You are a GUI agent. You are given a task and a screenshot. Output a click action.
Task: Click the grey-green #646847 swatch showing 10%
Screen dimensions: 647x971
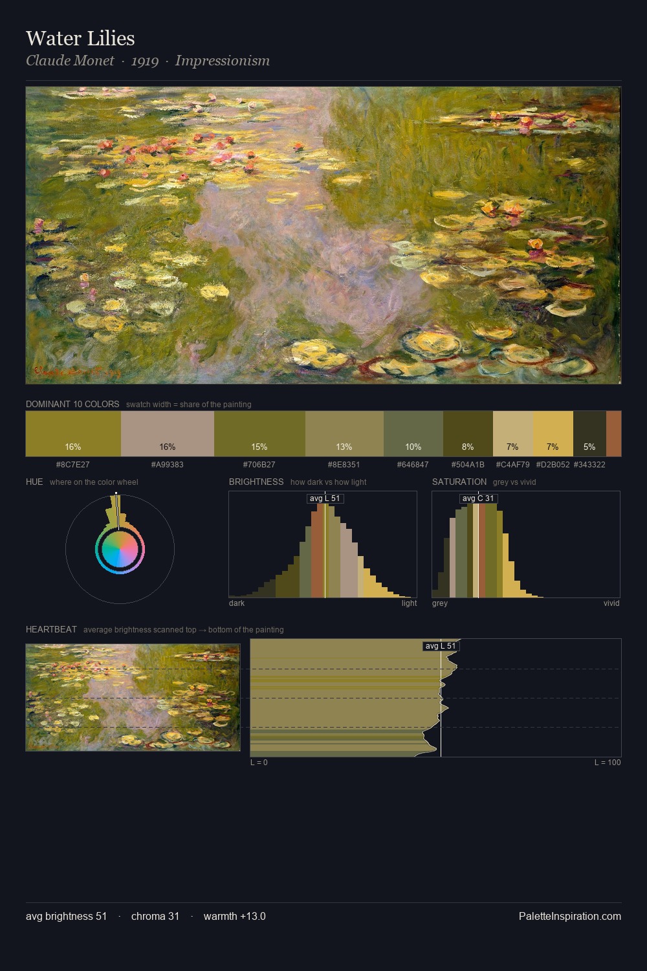coord(413,434)
